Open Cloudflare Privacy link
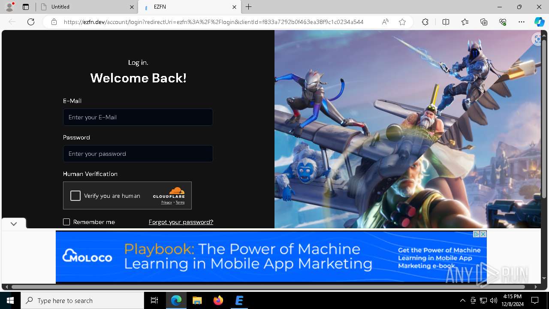The image size is (549, 309). pos(166,202)
